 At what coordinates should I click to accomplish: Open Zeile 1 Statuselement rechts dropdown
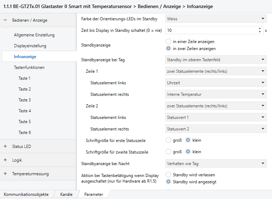216,94
